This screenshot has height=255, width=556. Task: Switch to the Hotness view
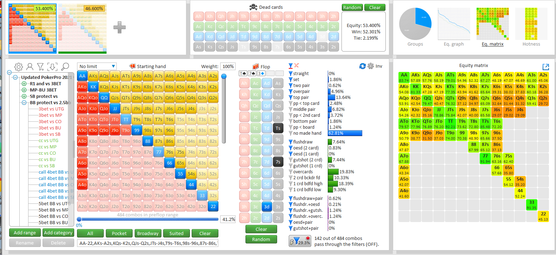tap(531, 27)
